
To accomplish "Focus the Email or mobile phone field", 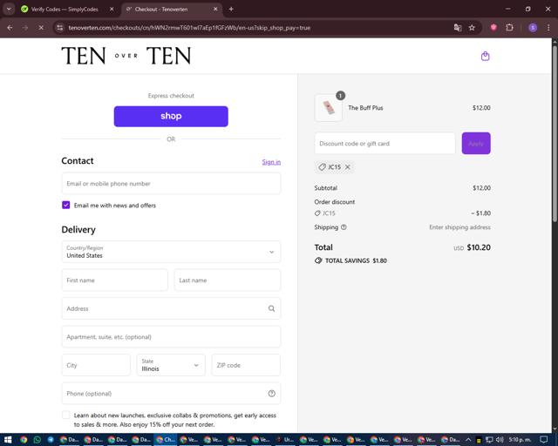I will [x=171, y=184].
